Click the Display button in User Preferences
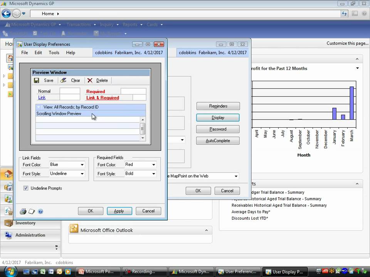The image size is (370, 277). (x=218, y=118)
